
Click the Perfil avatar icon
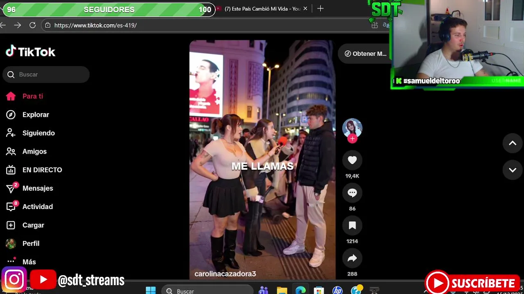11,243
